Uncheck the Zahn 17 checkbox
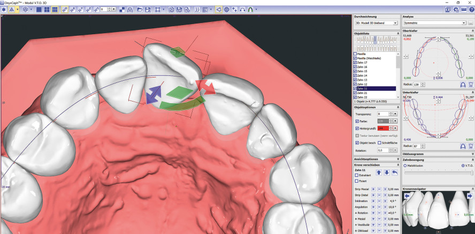Screen dimensions: 475x234 [x=355, y=63]
